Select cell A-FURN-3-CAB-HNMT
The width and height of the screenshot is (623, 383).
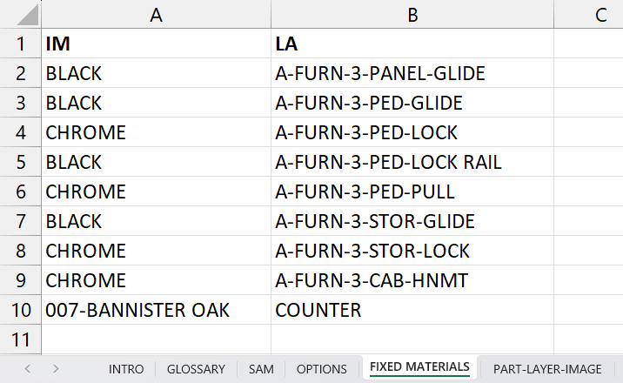pyautogui.click(x=412, y=280)
